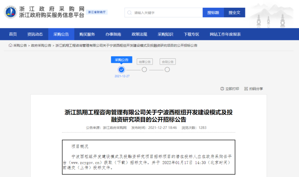Click 采购公告 breadcrumb link

[x=20, y=45]
